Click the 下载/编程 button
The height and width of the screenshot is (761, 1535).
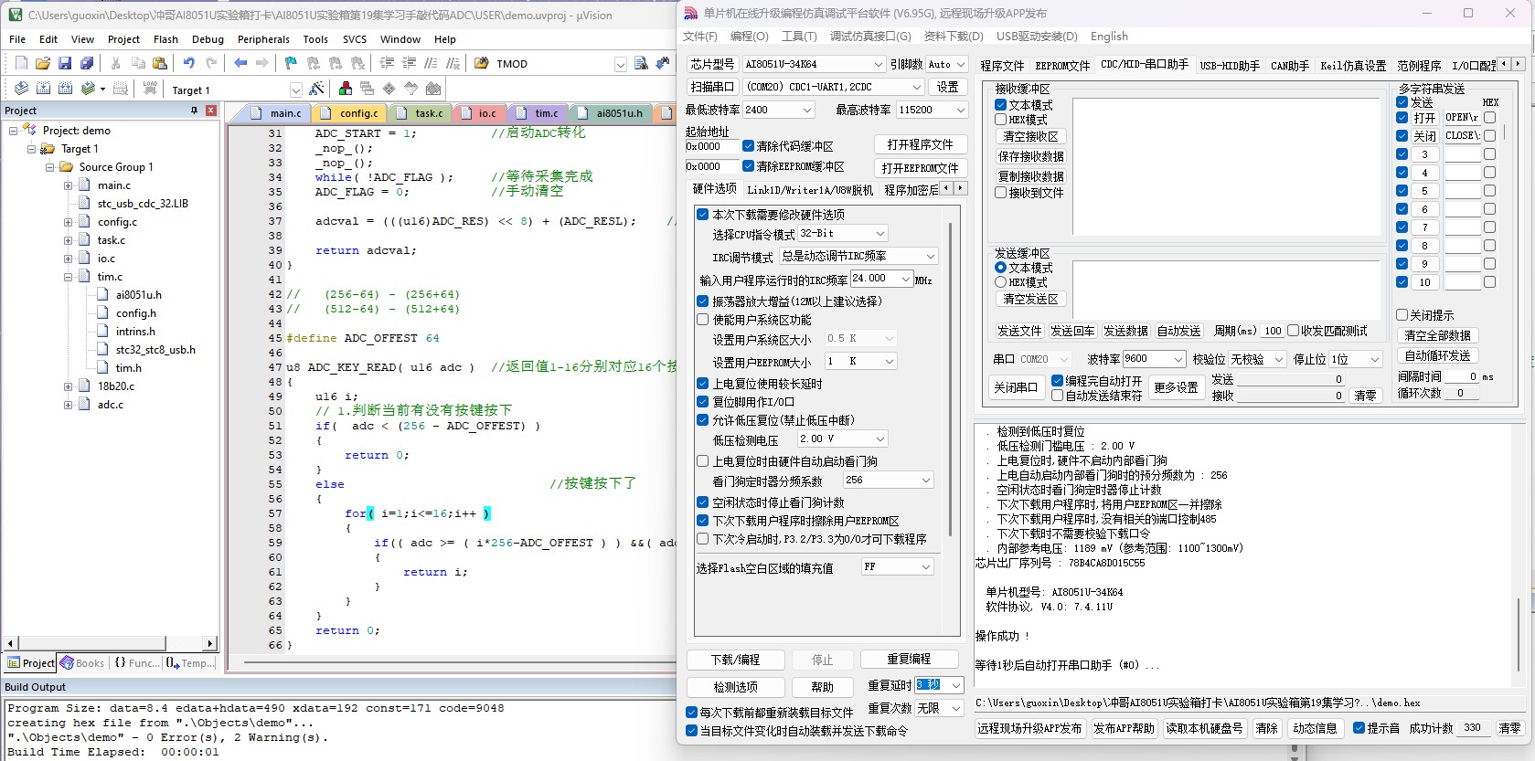point(736,660)
